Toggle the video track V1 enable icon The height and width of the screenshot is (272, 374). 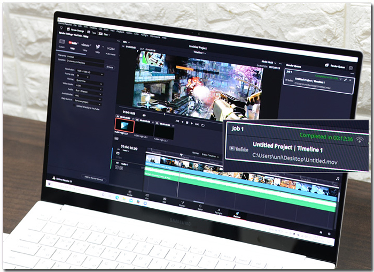pyautogui.click(x=118, y=153)
